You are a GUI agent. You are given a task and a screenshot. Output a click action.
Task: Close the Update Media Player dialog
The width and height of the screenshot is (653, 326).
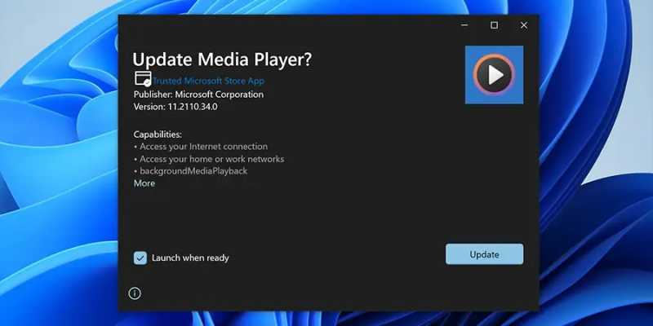tap(524, 25)
